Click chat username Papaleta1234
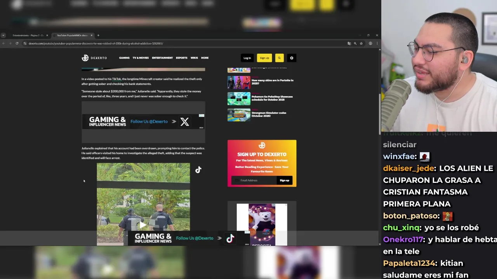The width and height of the screenshot is (497, 279). (x=409, y=263)
